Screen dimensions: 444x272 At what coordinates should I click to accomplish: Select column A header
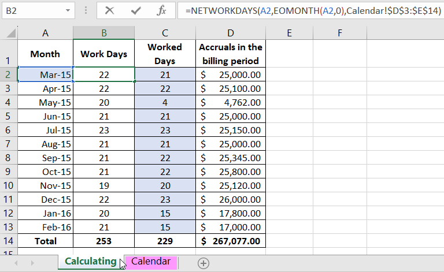coord(45,33)
